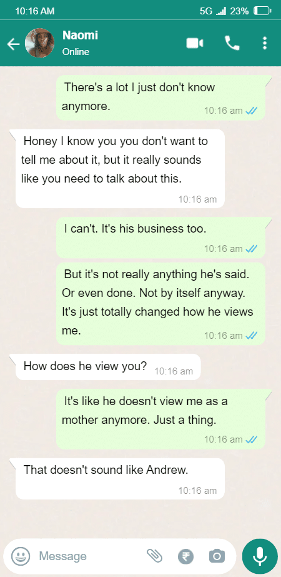The width and height of the screenshot is (281, 577).
Task: Tap the paperclip attachment icon
Action: tap(154, 556)
